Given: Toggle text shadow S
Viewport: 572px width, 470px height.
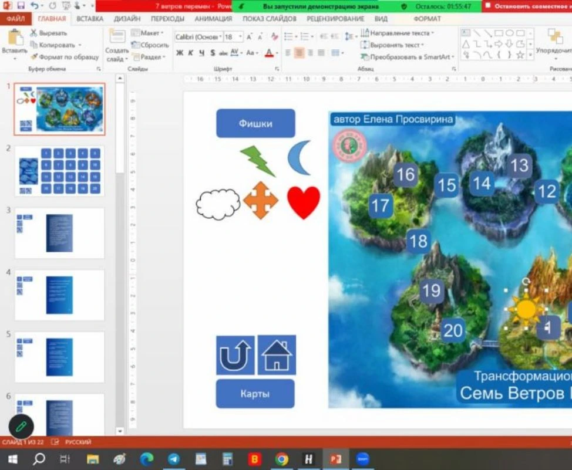Looking at the screenshot, I should [x=213, y=53].
